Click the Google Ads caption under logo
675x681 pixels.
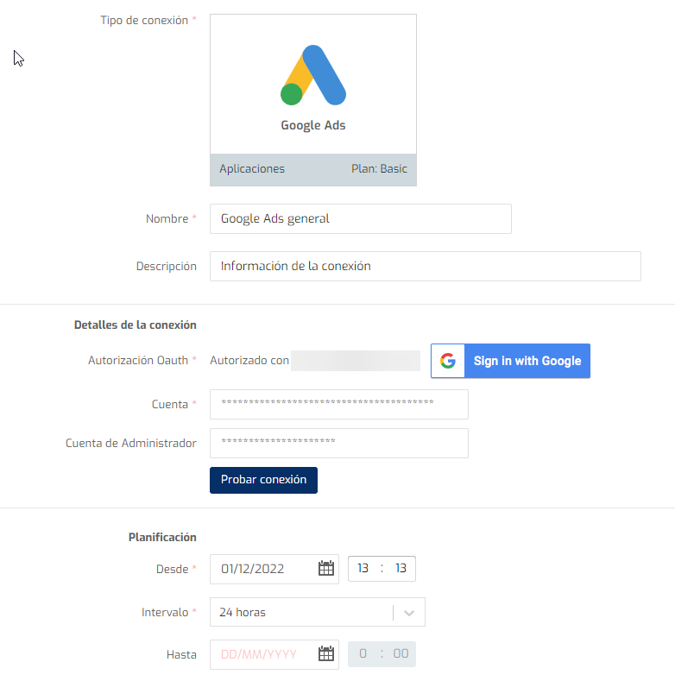coord(313,125)
